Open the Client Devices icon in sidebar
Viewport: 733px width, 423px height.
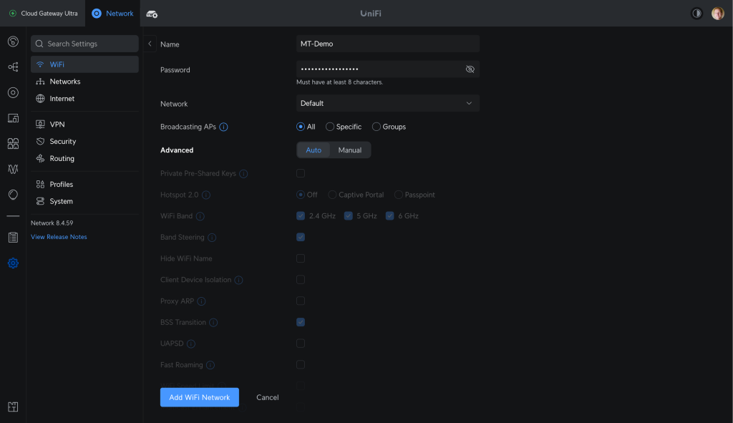tap(13, 117)
